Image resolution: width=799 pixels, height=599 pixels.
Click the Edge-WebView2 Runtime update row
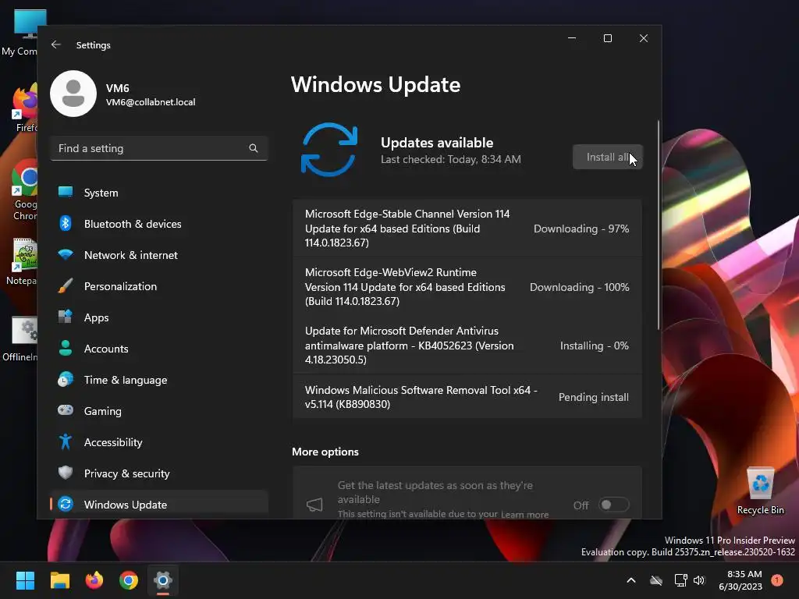click(467, 287)
